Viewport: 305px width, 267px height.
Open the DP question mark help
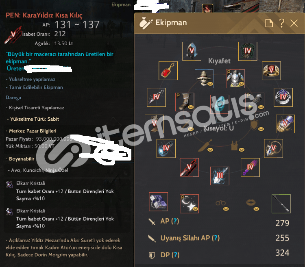[x=175, y=255]
